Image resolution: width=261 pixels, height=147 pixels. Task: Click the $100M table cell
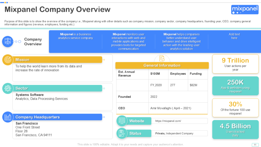[x=158, y=74]
